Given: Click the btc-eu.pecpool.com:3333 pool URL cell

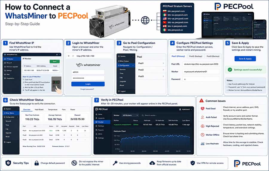Looking at the screenshot, I should tap(37, 131).
